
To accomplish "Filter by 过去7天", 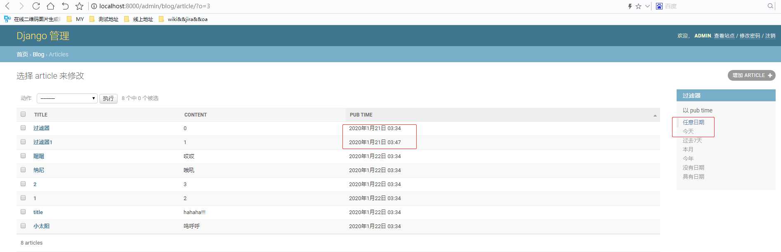I will [692, 140].
